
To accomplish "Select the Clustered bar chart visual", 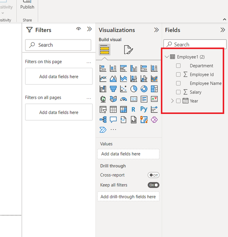I will (x=123, y=68).
